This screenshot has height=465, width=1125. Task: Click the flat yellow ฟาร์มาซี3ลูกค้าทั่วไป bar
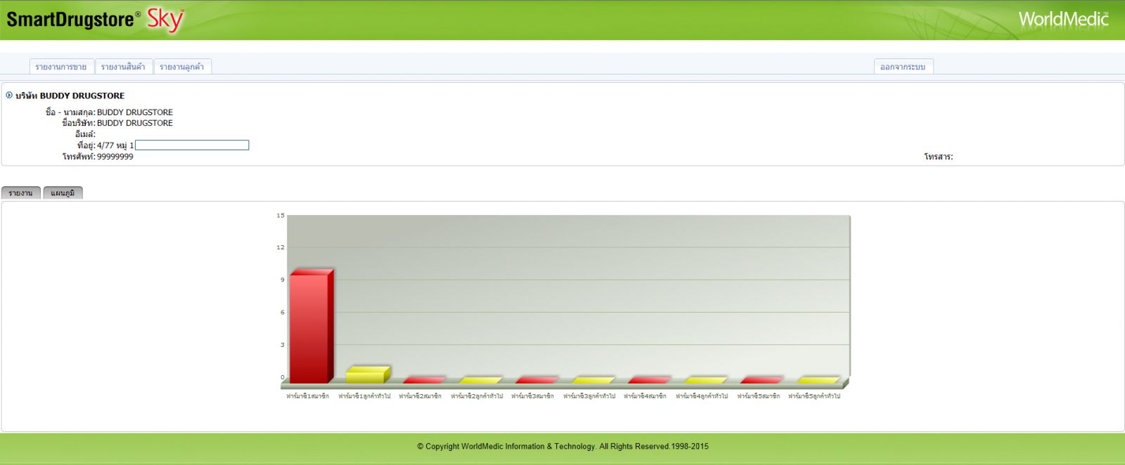[592, 380]
